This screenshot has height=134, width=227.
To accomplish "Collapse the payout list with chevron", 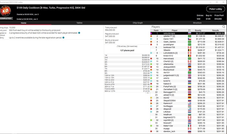I will [148, 93].
